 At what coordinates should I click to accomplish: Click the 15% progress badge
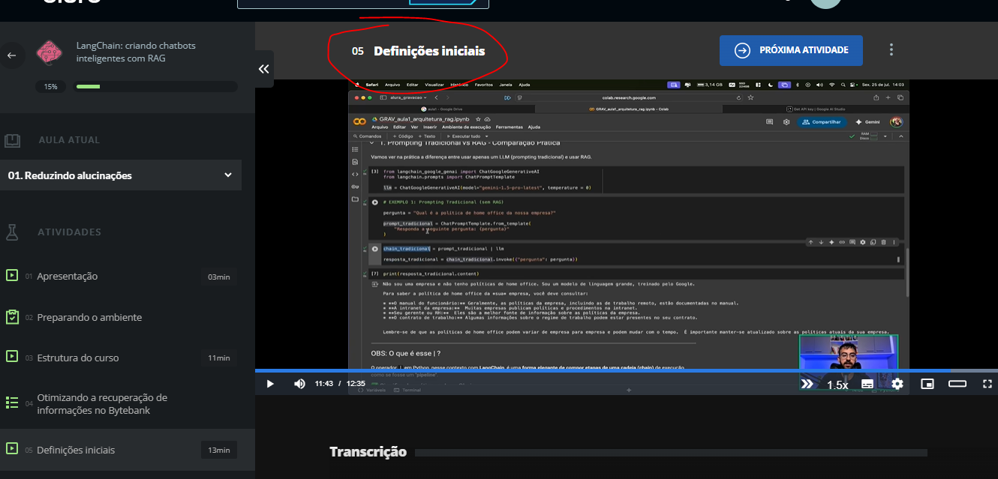[x=50, y=87]
